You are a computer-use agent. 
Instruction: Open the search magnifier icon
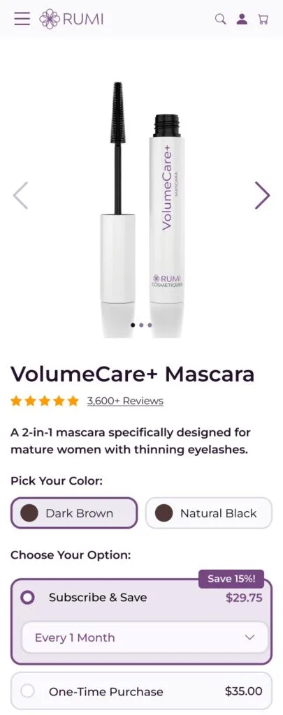tap(221, 19)
